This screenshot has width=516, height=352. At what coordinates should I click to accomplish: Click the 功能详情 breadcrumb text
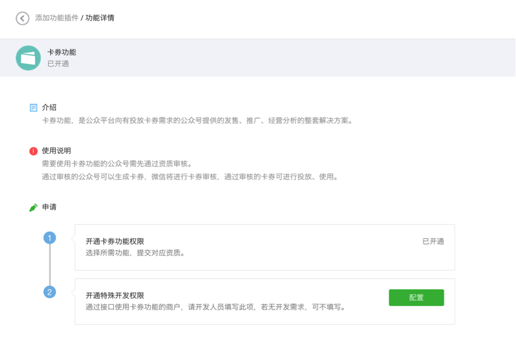[100, 18]
